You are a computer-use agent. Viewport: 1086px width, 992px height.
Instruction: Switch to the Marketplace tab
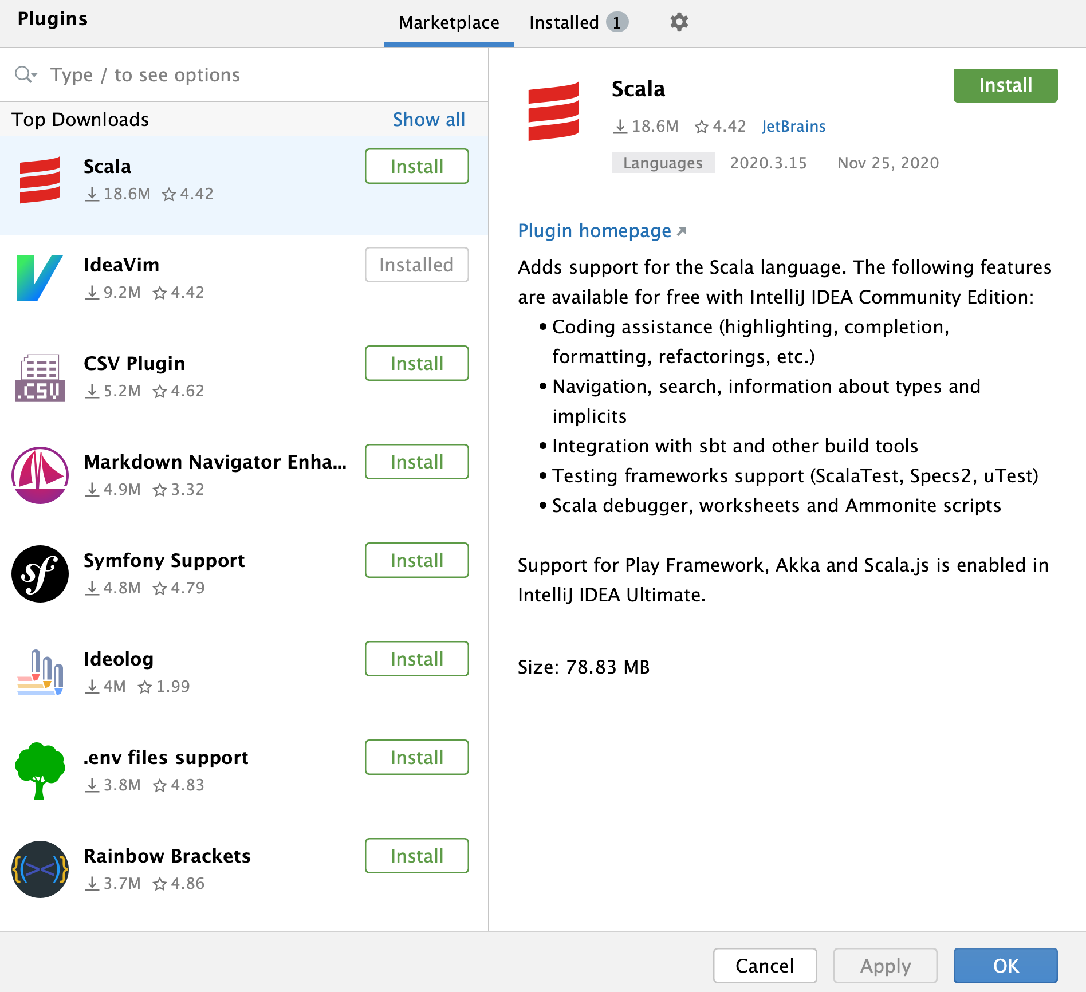click(x=448, y=22)
